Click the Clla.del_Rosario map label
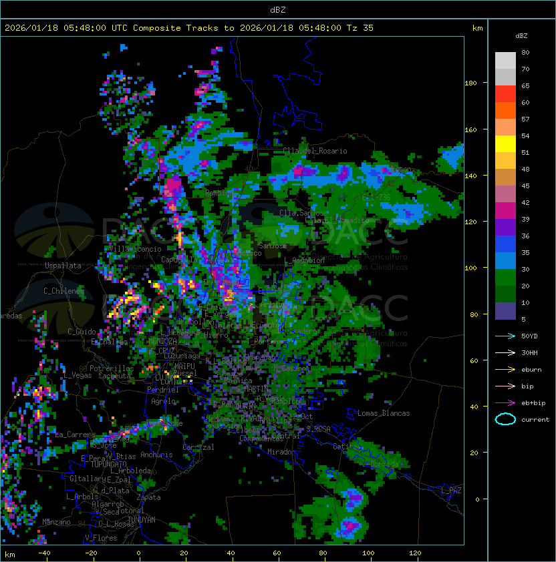 click(315, 151)
